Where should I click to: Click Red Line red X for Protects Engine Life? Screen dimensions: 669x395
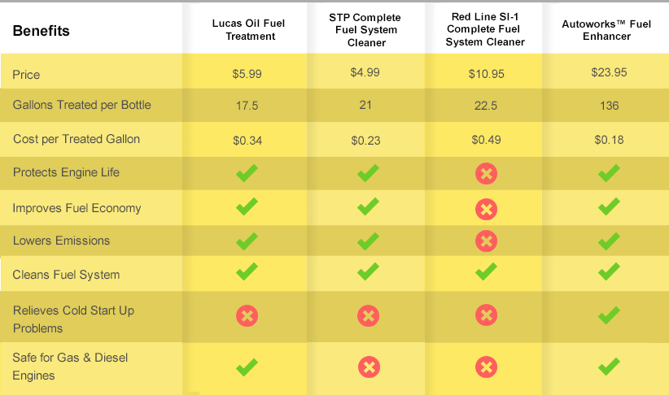point(487,173)
